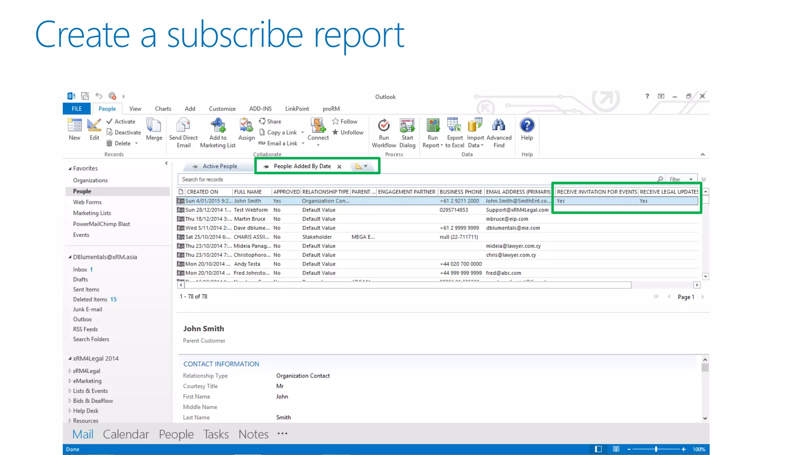The image size is (808, 455).
Task: Click the Advanced Find binoculars icon
Action: tap(499, 125)
